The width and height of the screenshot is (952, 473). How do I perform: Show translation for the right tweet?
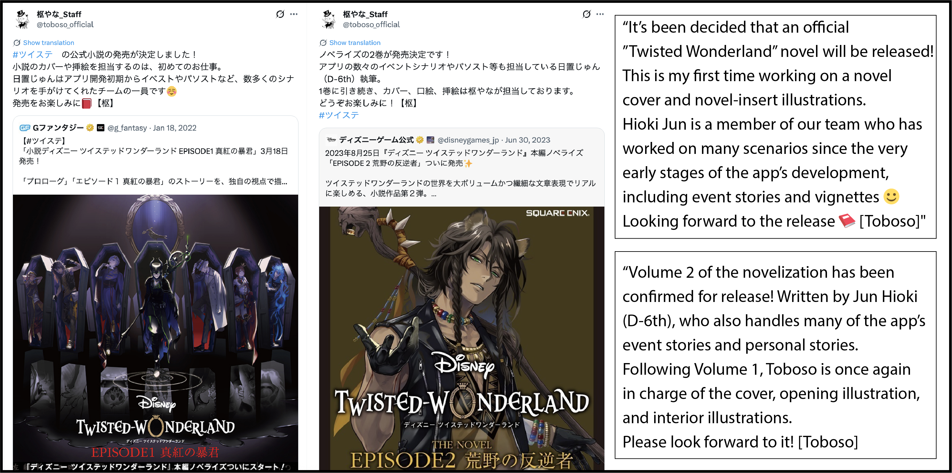coord(354,43)
